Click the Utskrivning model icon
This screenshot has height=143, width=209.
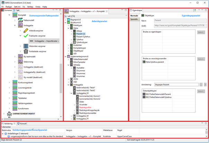click(x=20, y=62)
